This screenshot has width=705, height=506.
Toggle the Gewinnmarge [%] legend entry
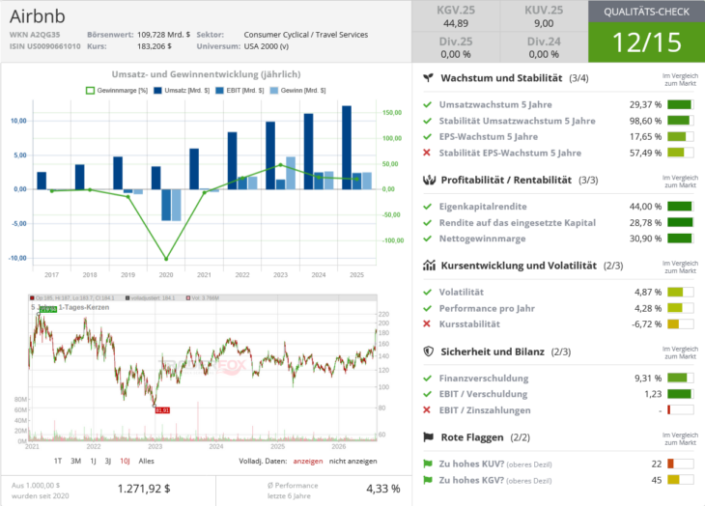coord(117,91)
